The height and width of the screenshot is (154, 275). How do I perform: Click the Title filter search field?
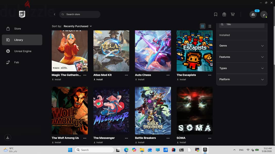tap(242, 24)
